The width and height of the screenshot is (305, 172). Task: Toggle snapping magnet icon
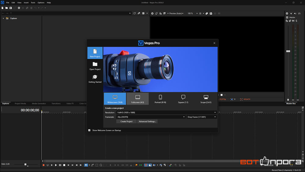146,165
